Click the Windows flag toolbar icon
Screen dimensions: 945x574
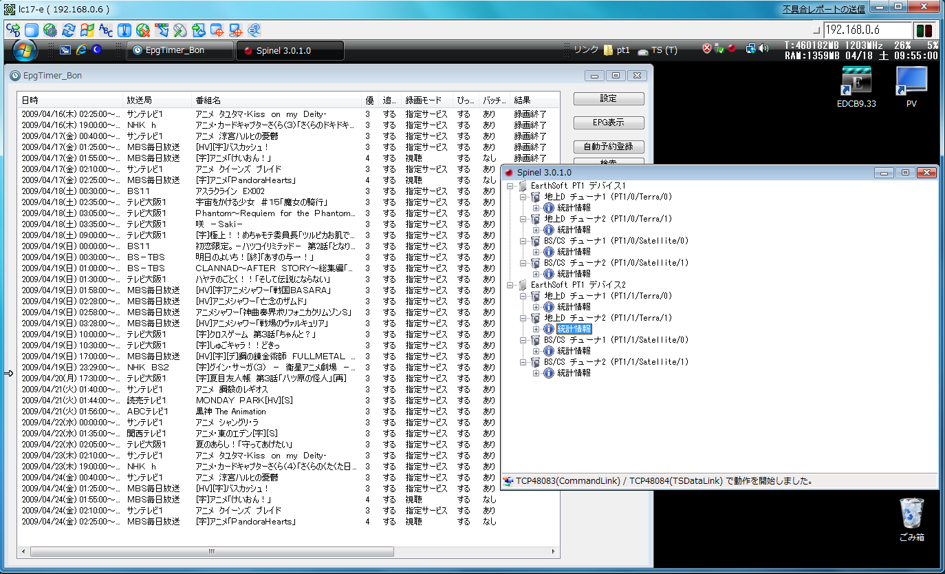tap(87, 30)
